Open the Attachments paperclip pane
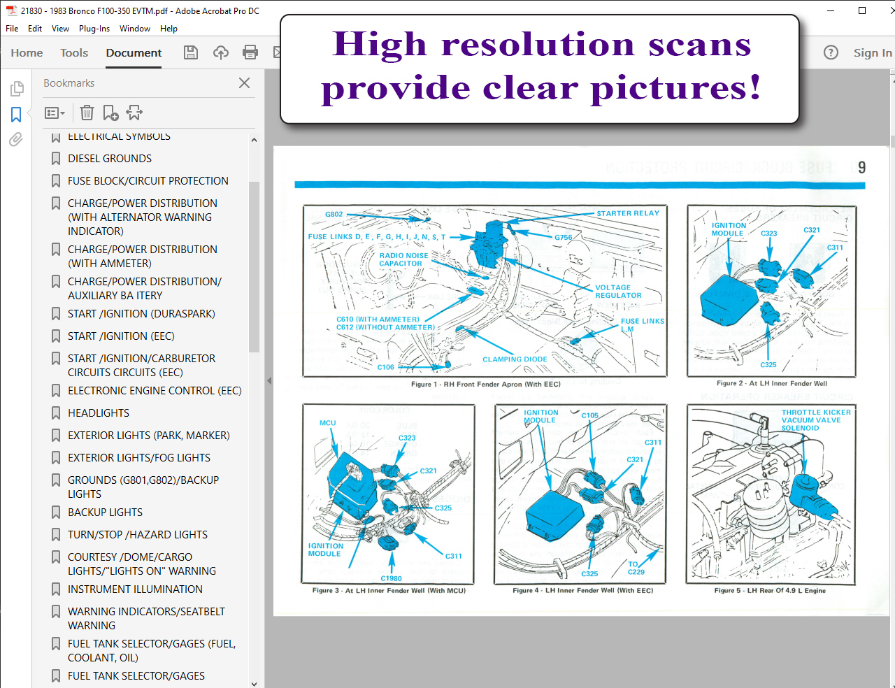895x688 pixels. pyautogui.click(x=16, y=140)
